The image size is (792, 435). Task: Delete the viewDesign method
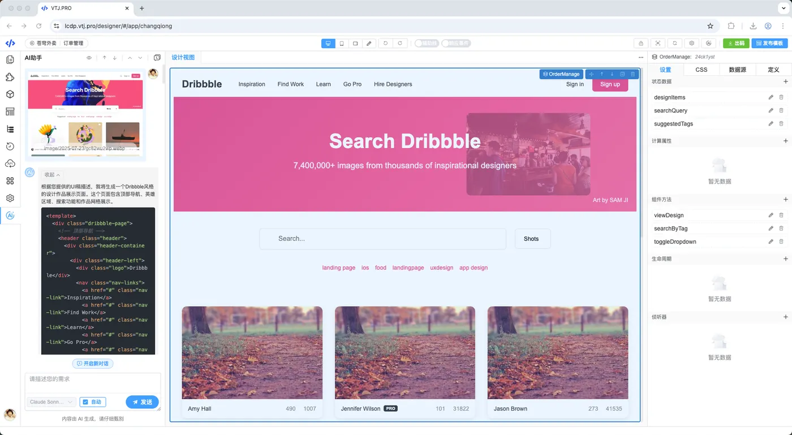[781, 215]
